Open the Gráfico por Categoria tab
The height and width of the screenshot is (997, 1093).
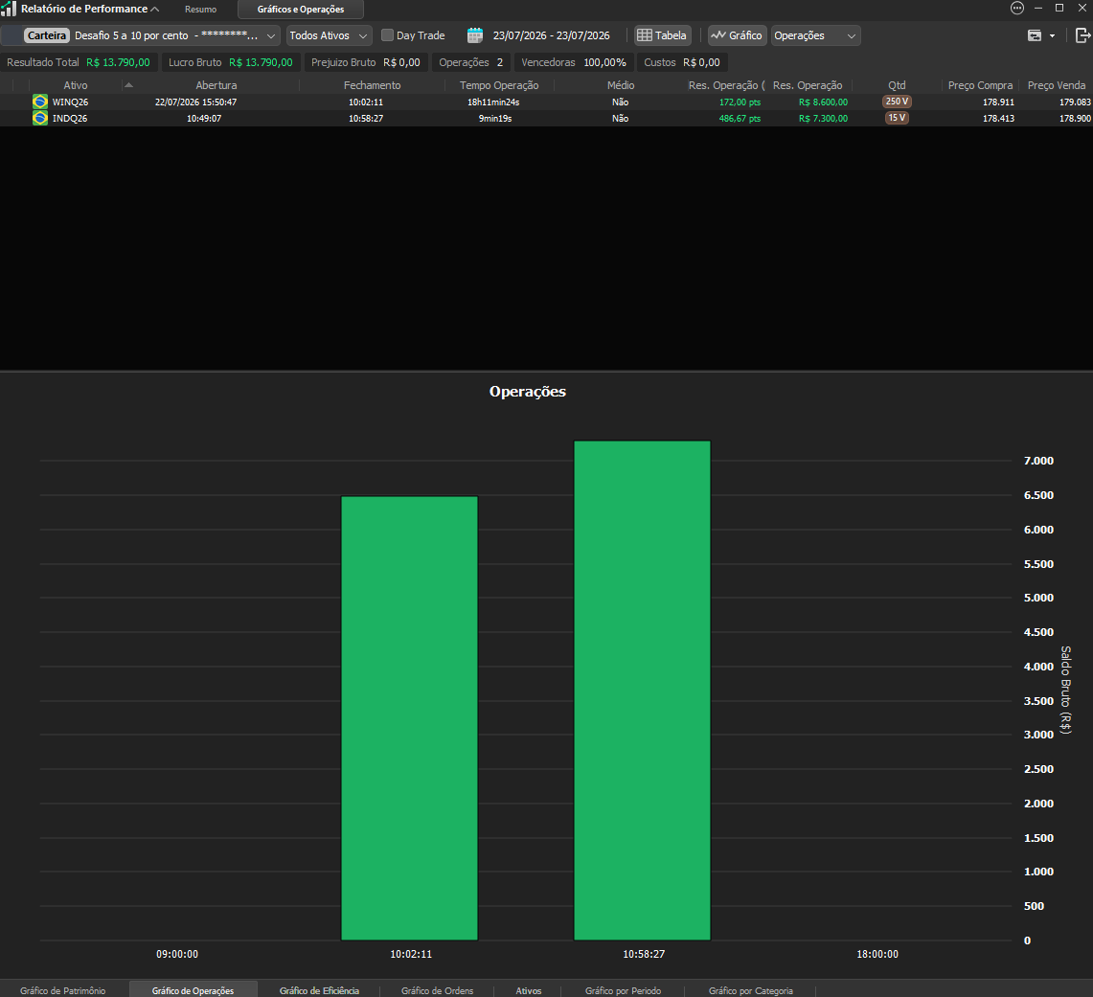[751, 990]
